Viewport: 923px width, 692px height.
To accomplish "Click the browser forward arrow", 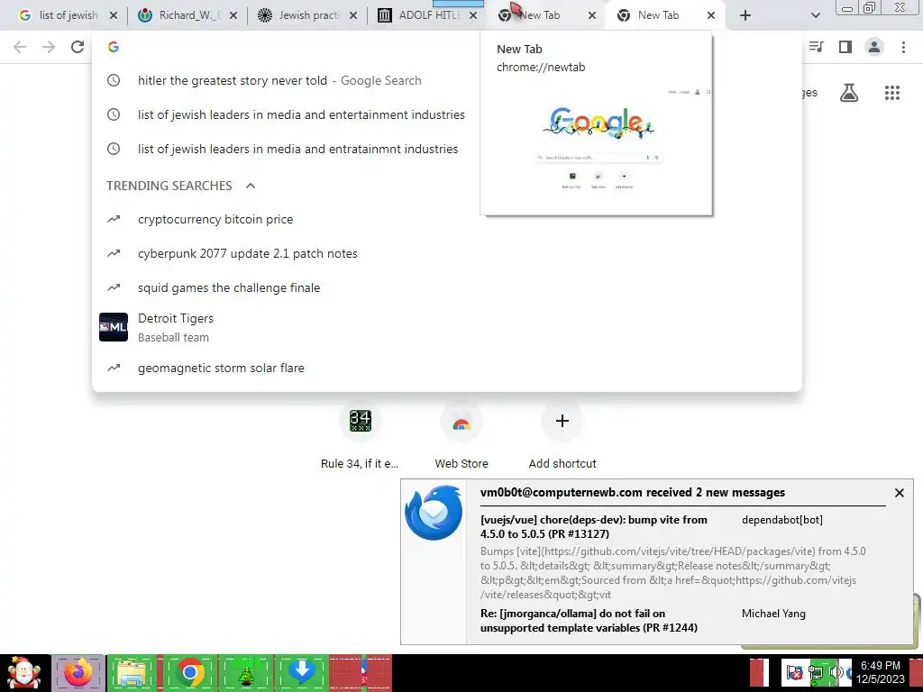I will coord(49,47).
